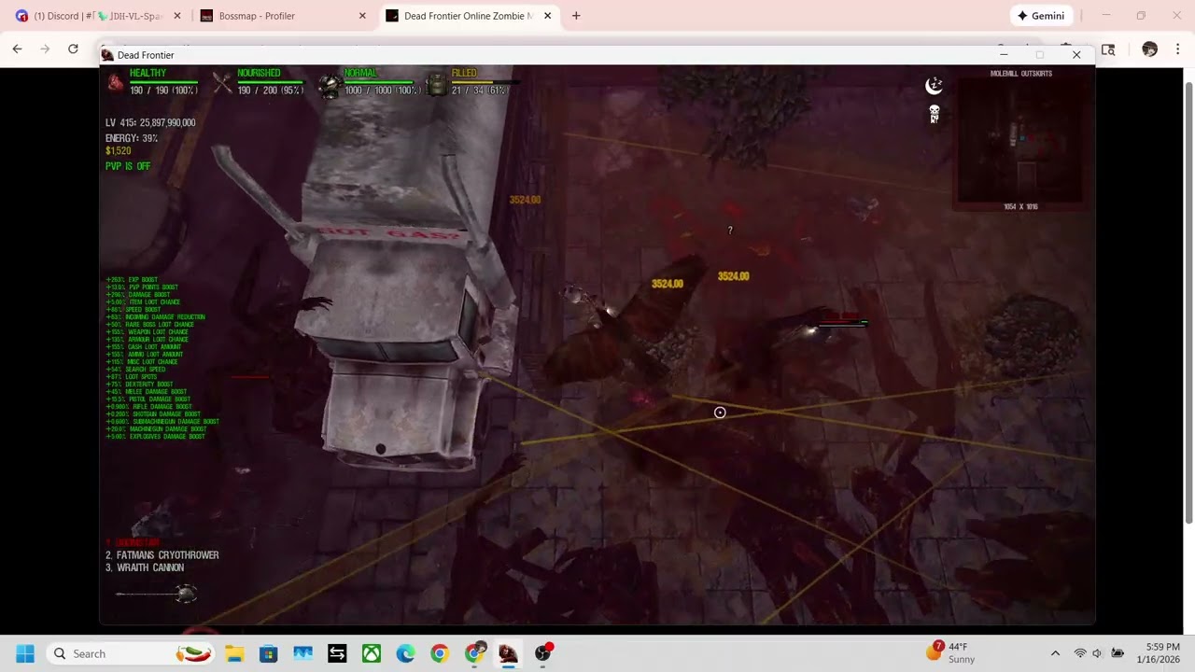Close the Discord browser tab
The width and height of the screenshot is (1195, 672).
tap(177, 16)
